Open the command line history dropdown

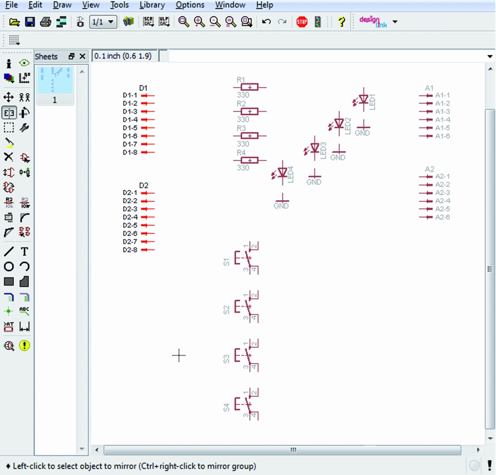pos(490,57)
